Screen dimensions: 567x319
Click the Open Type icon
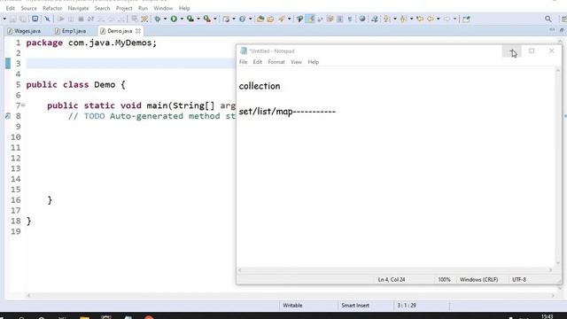pos(260,19)
